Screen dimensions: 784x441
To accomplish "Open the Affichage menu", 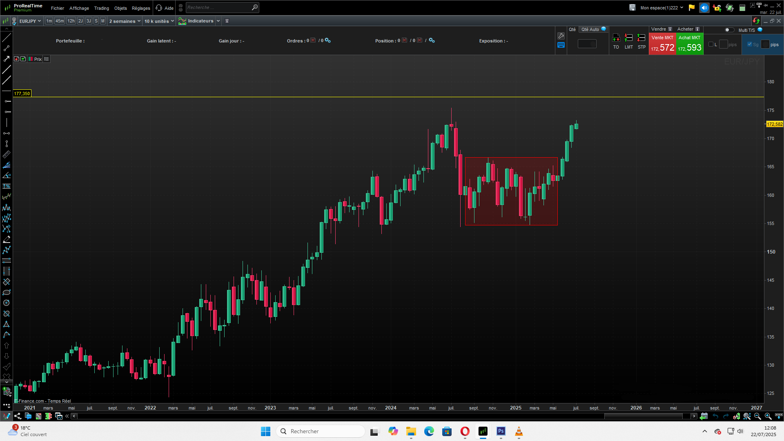I will [x=79, y=8].
